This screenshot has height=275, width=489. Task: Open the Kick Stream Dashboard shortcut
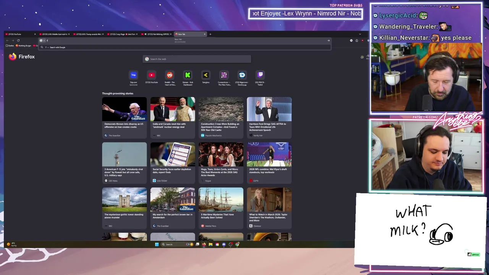point(188,78)
